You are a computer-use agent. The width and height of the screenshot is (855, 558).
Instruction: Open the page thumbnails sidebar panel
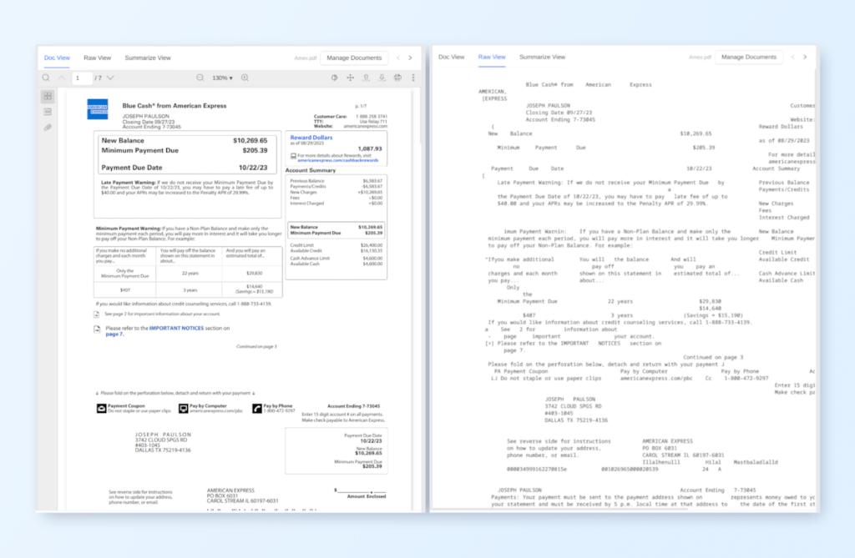48,95
